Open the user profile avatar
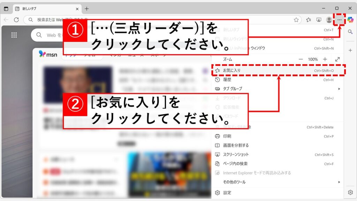Viewport: 357px width, 201px height. click(x=329, y=20)
